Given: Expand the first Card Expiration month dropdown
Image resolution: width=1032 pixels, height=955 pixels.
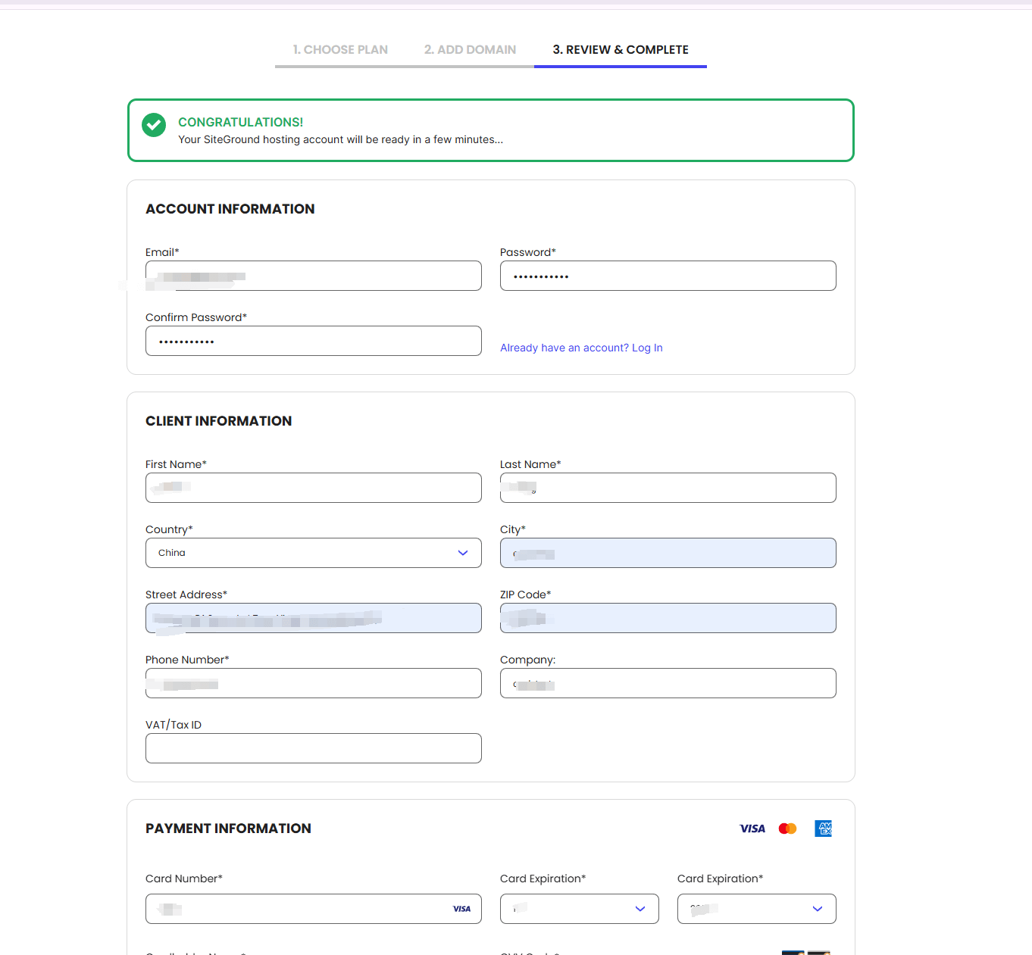Looking at the screenshot, I should [x=580, y=909].
